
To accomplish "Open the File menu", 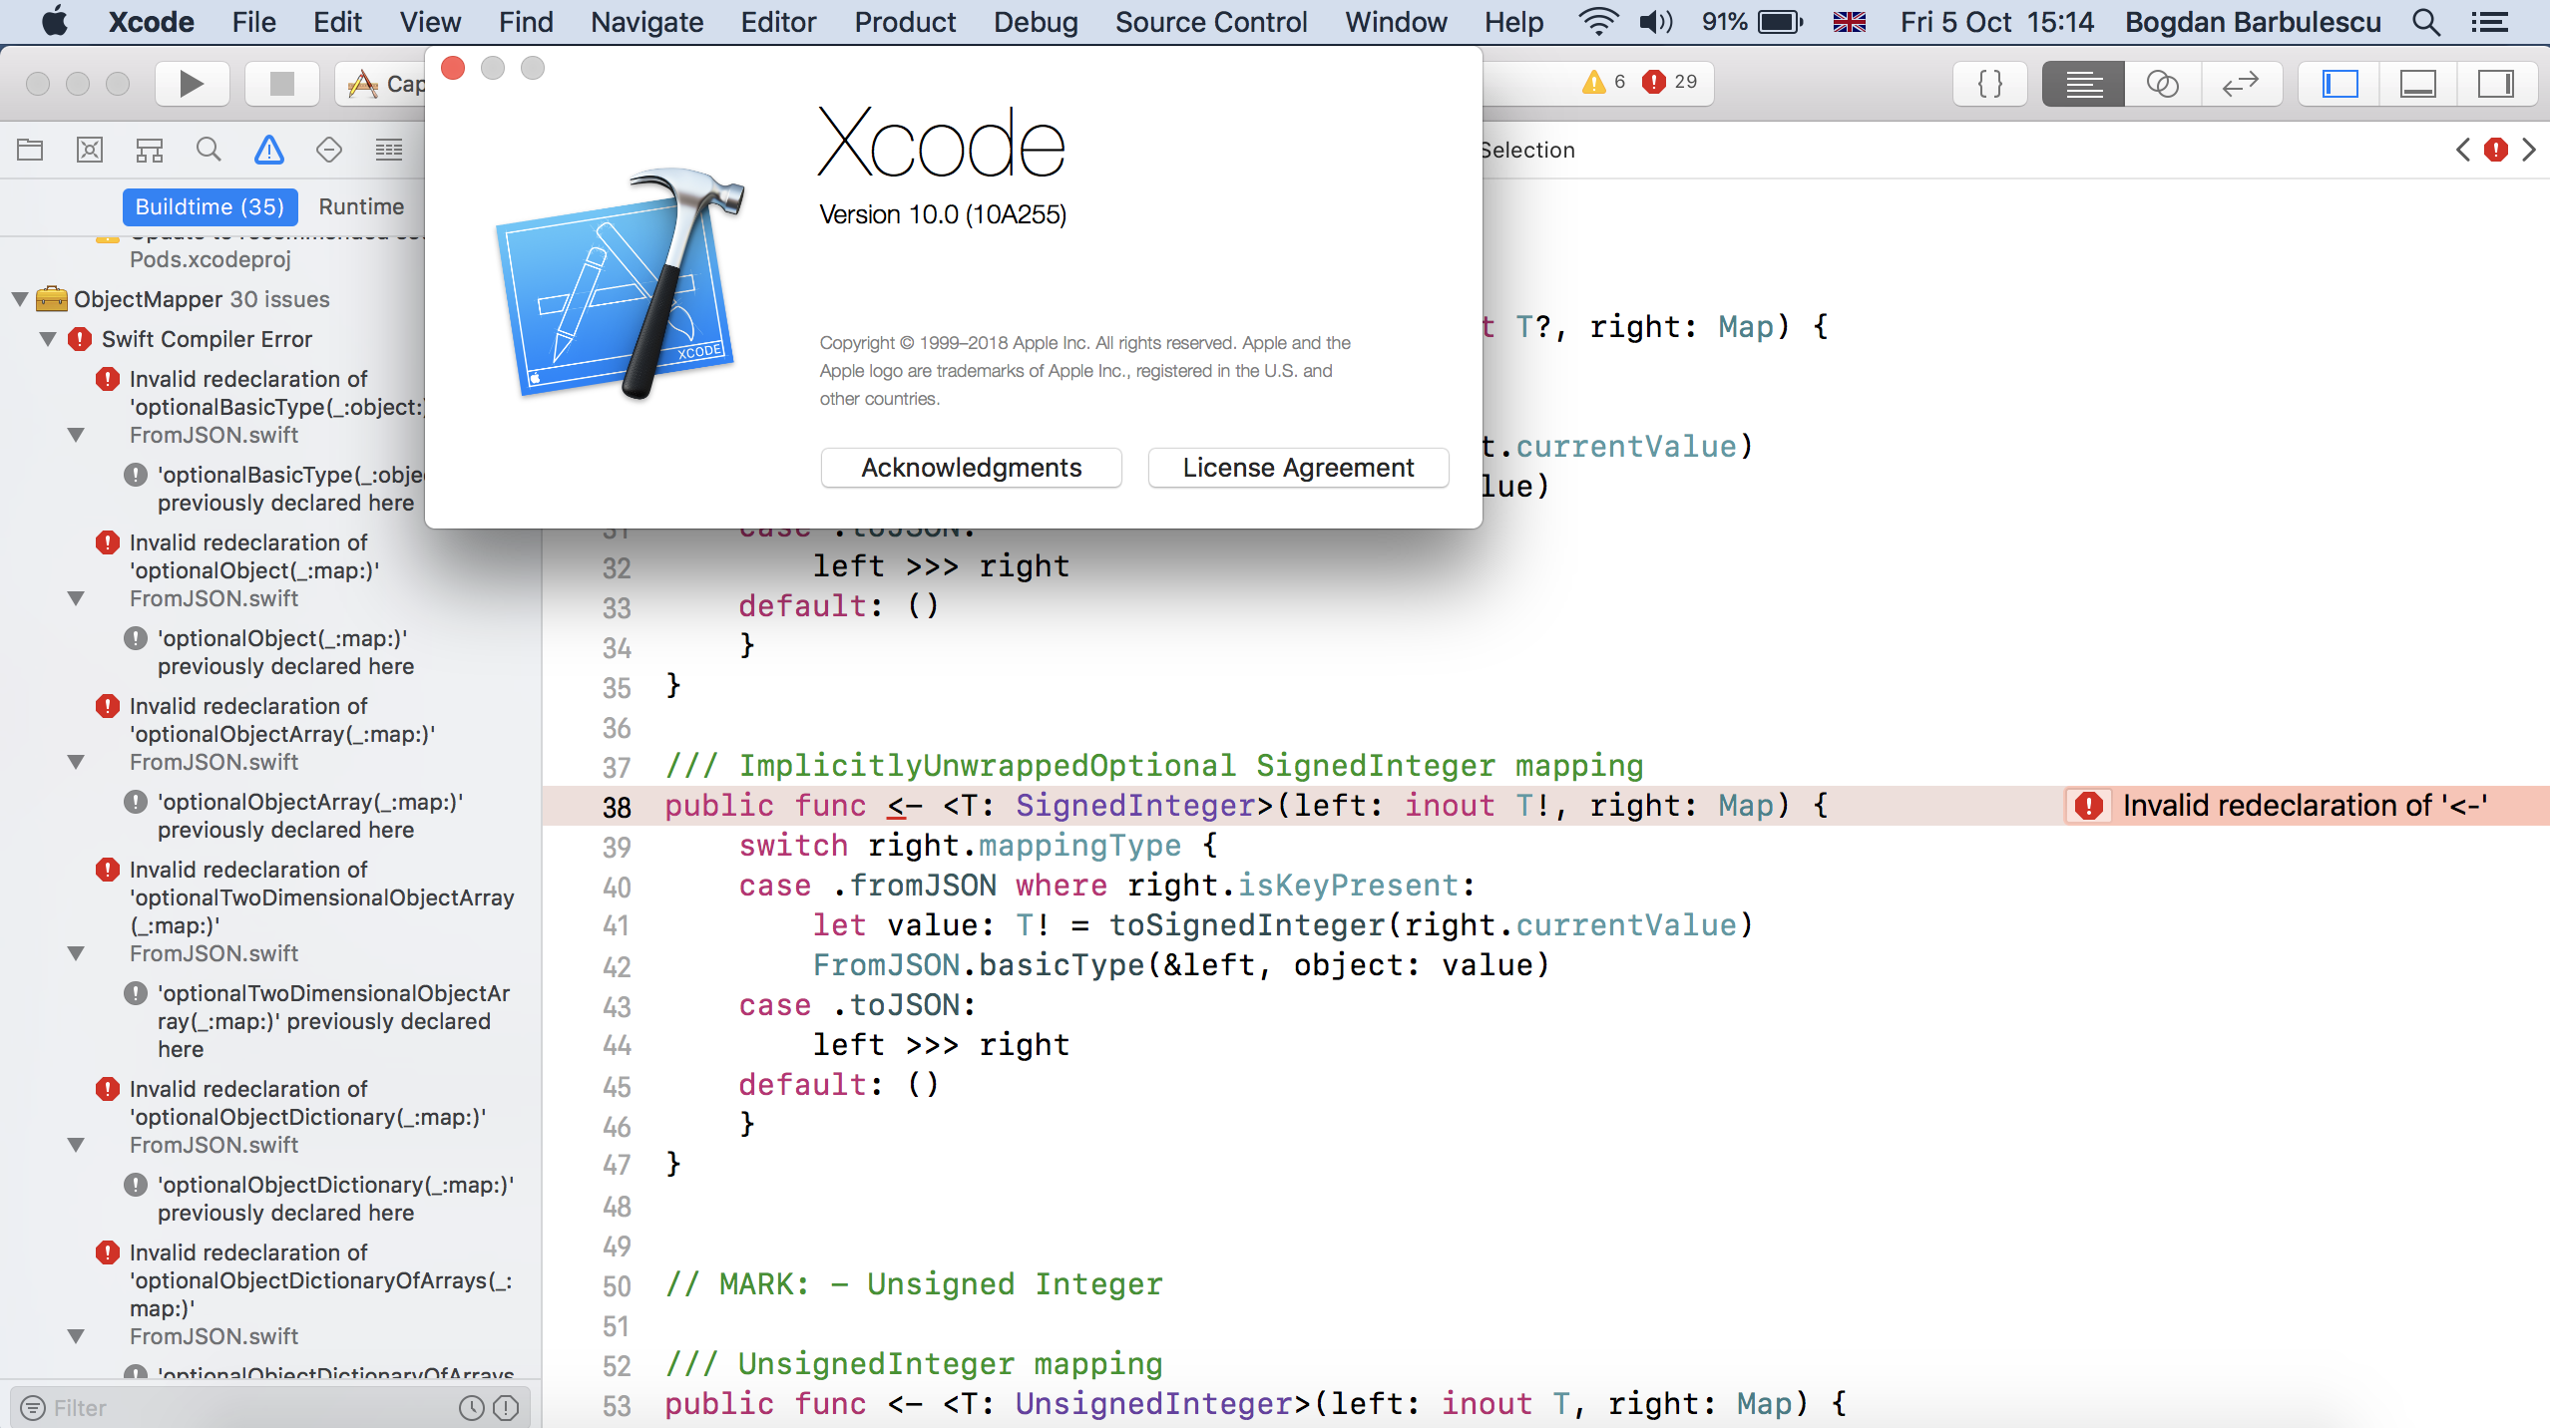I will point(253,22).
